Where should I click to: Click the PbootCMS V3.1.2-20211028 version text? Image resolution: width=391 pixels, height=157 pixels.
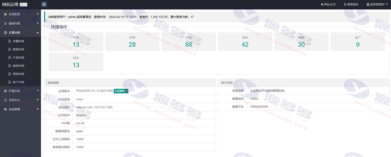94,91
